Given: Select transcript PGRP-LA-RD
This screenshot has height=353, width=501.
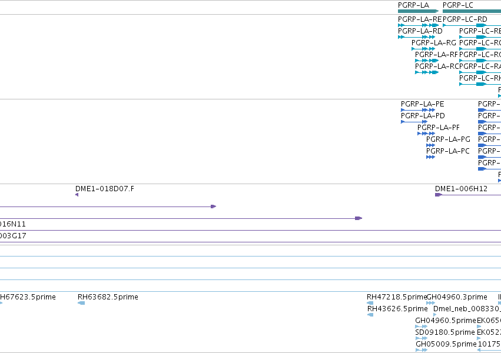Looking at the screenshot, I should pyautogui.click(x=420, y=31).
